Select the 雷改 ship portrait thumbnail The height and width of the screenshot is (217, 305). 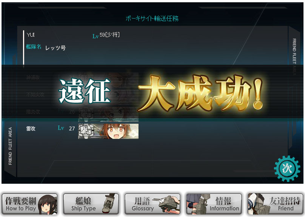(108, 131)
